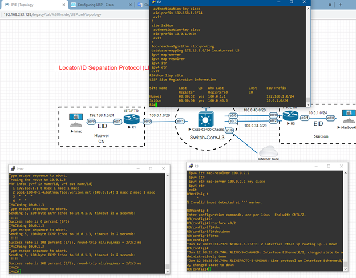
Task: Click the Switch-Core-L3 text label
Action: tap(207, 138)
